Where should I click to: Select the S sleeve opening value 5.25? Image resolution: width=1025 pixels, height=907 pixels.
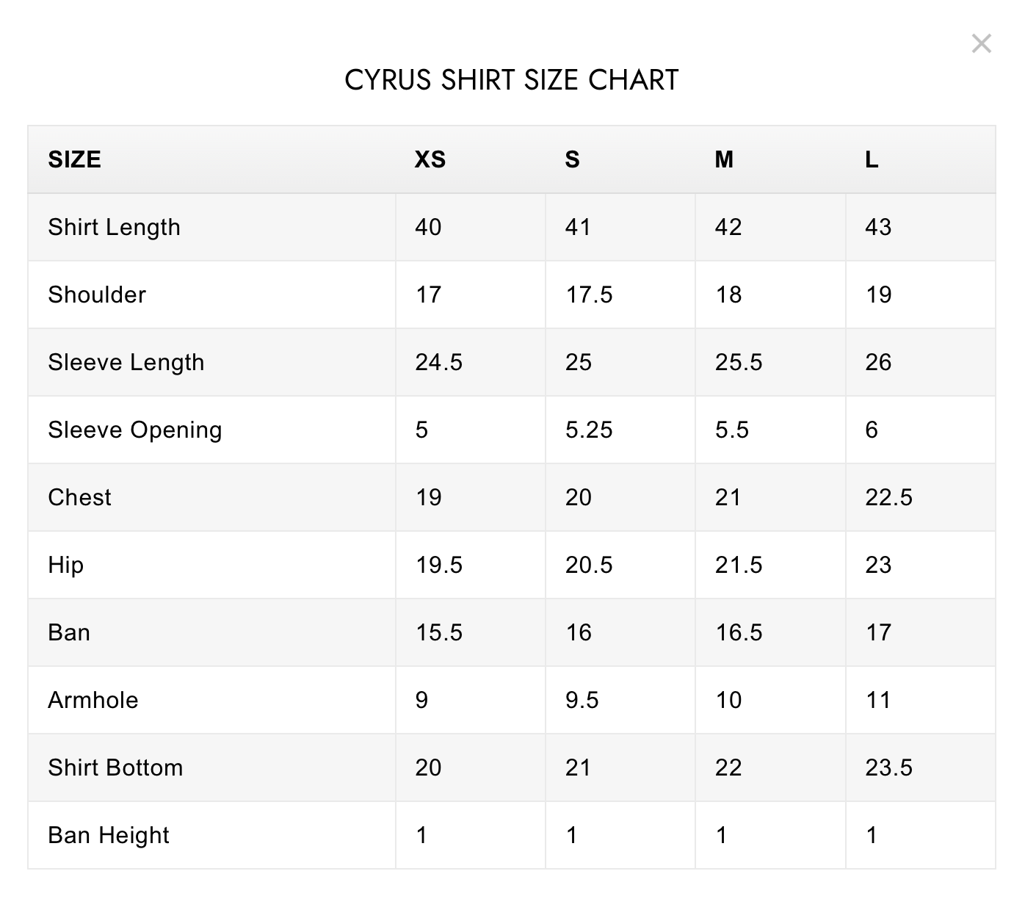589,430
